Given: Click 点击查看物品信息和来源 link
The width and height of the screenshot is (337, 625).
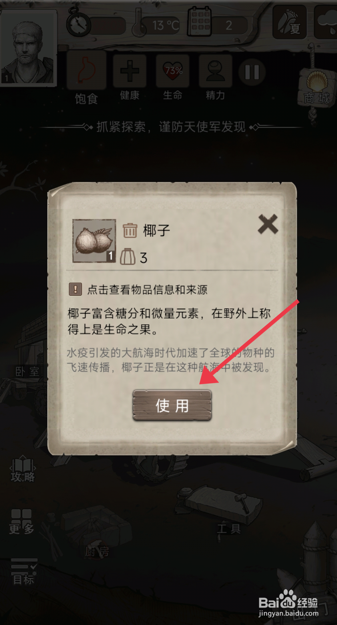Looking at the screenshot, I should (148, 290).
